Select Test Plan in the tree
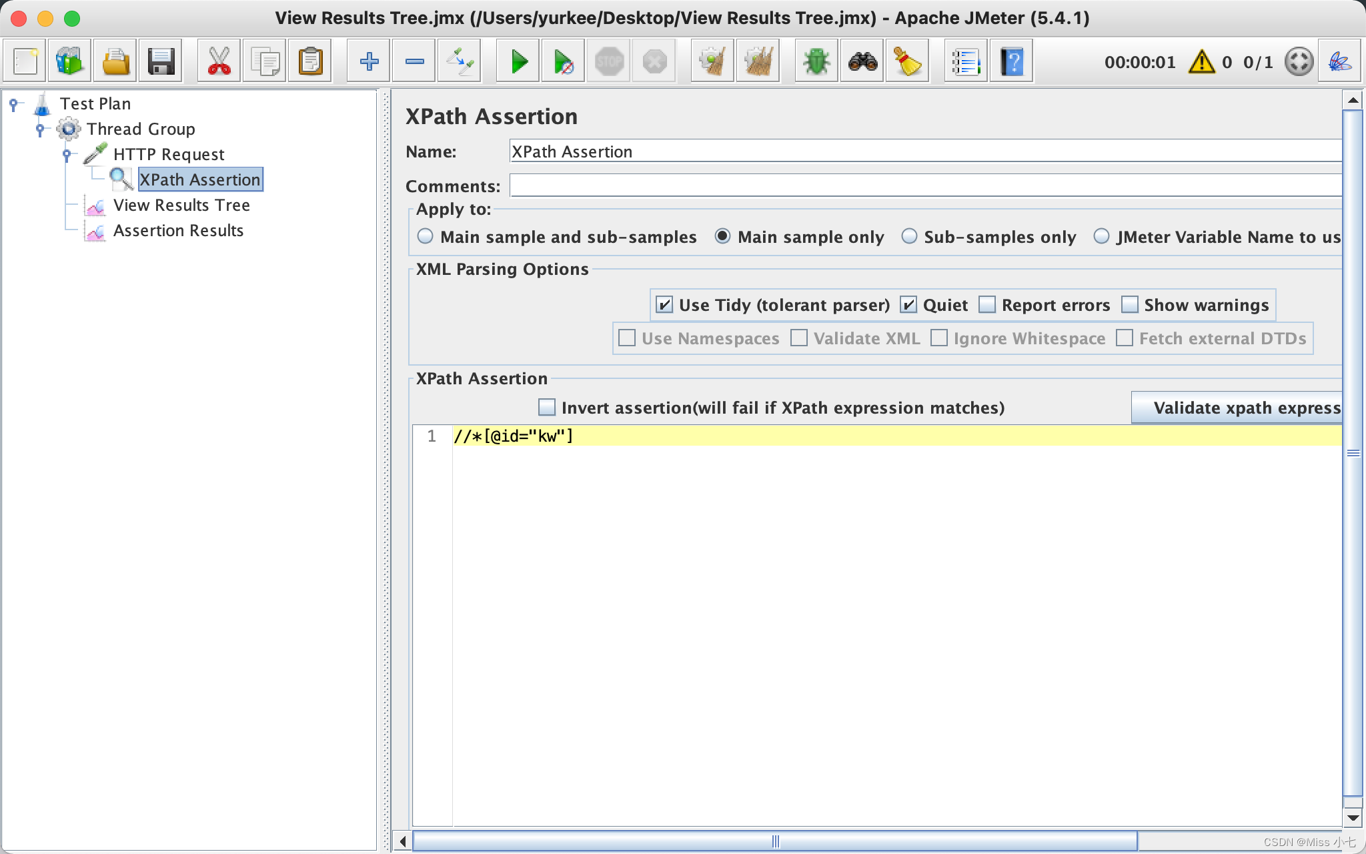This screenshot has width=1366, height=854. tap(95, 103)
